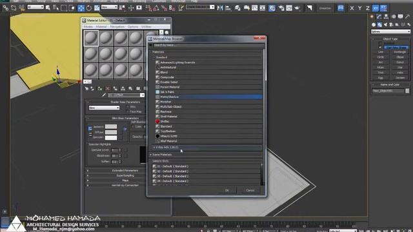The image size is (413, 232).
Task: Open the Splines category dropdown
Action: point(390,32)
